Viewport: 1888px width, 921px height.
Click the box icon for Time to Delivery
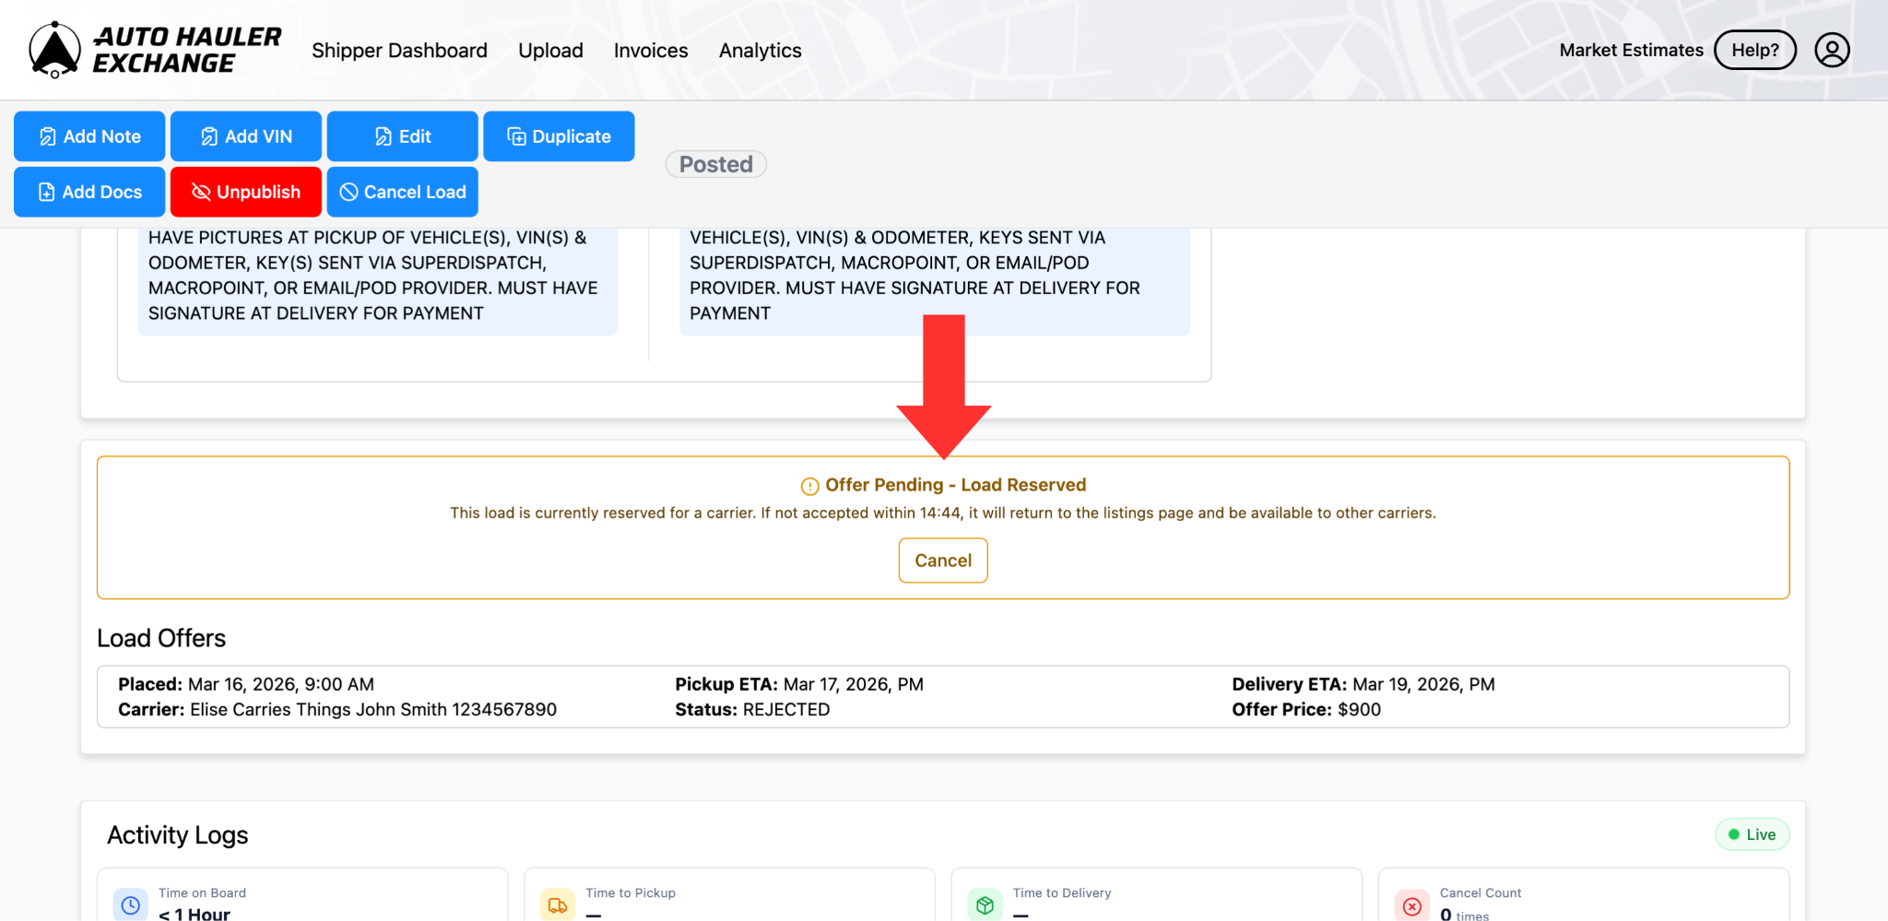985,904
